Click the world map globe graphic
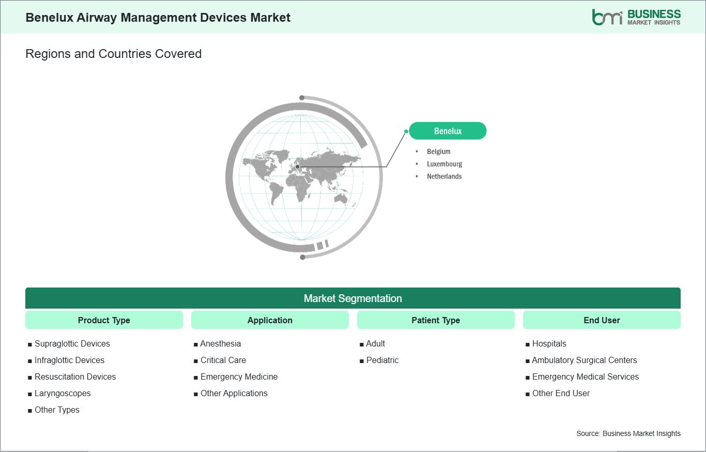Viewport: 706px width, 452px height. (304, 177)
